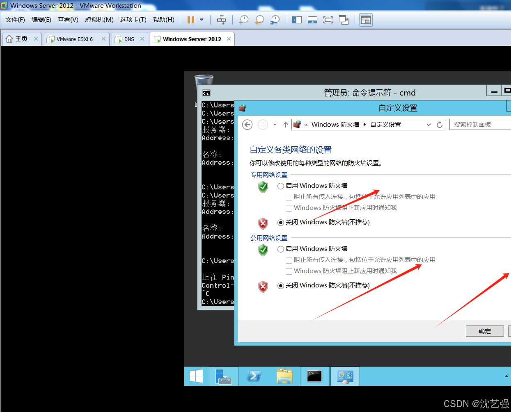Screen dimensions: 511x412
Task: Go up one level with the up arrow
Action: (286, 125)
